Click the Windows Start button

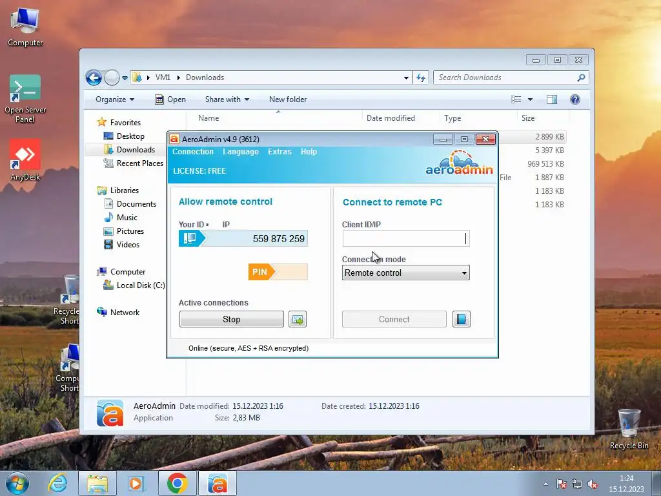17,483
